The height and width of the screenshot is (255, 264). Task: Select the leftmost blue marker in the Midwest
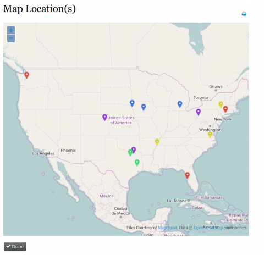(132, 103)
